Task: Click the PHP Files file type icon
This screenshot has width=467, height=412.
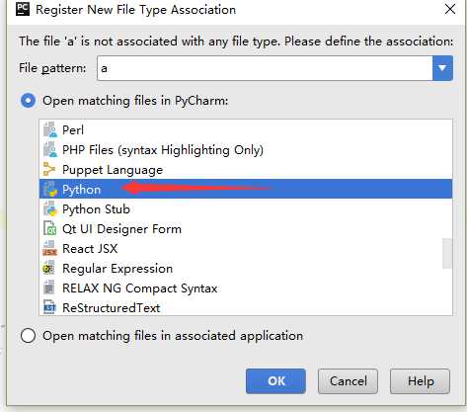Action: pos(50,150)
